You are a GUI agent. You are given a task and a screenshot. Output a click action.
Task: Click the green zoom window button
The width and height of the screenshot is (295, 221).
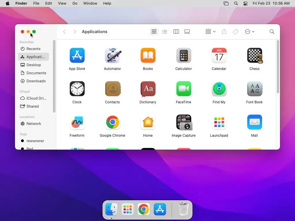pos(34,32)
